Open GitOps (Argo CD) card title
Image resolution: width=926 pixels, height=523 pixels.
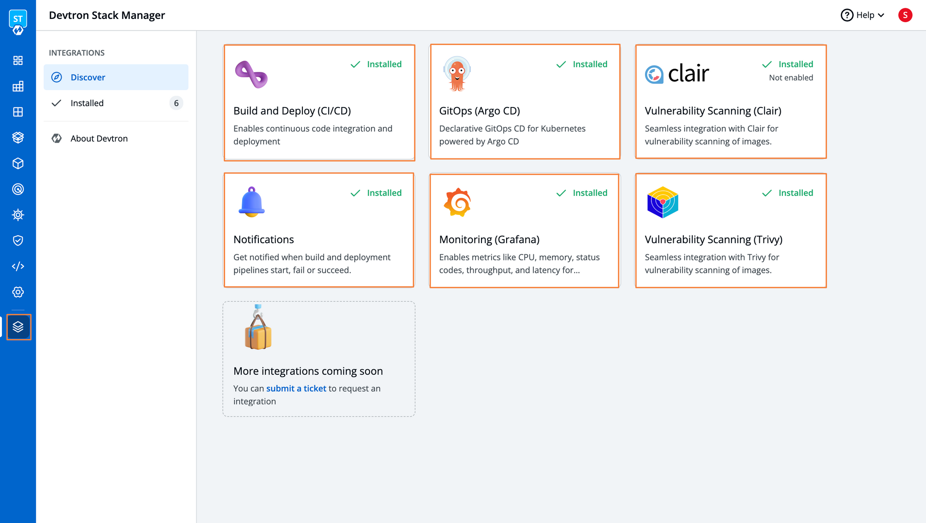tap(480, 111)
